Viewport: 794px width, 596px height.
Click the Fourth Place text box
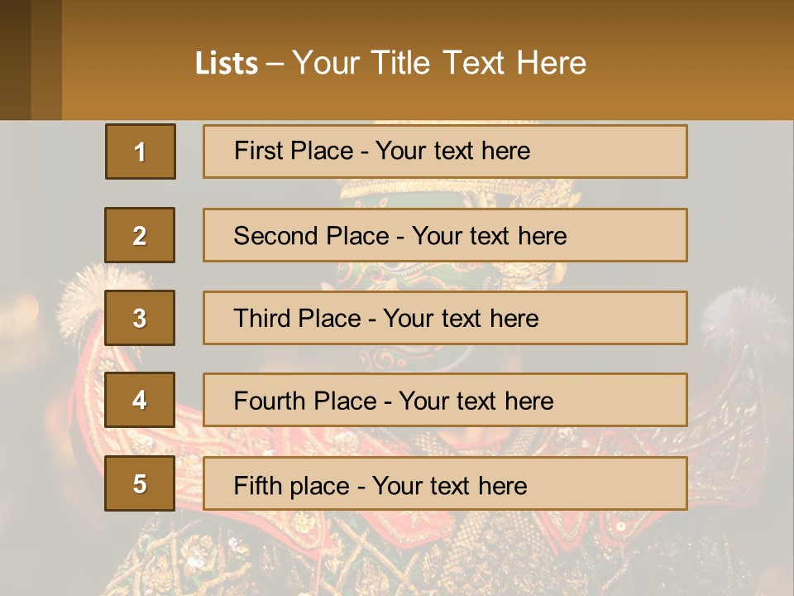pos(445,400)
